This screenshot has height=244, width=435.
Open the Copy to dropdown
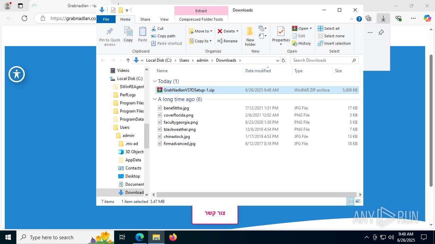(x=200, y=41)
